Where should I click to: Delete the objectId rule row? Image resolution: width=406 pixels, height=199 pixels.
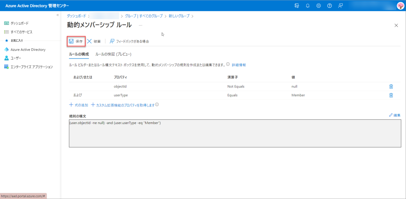coord(391,86)
